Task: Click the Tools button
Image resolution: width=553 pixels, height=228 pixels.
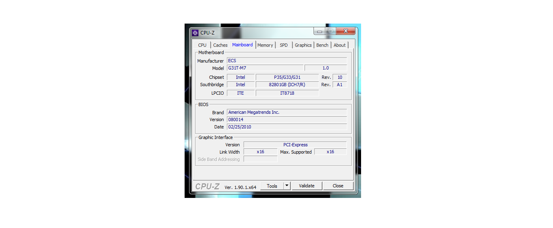Action: click(272, 186)
